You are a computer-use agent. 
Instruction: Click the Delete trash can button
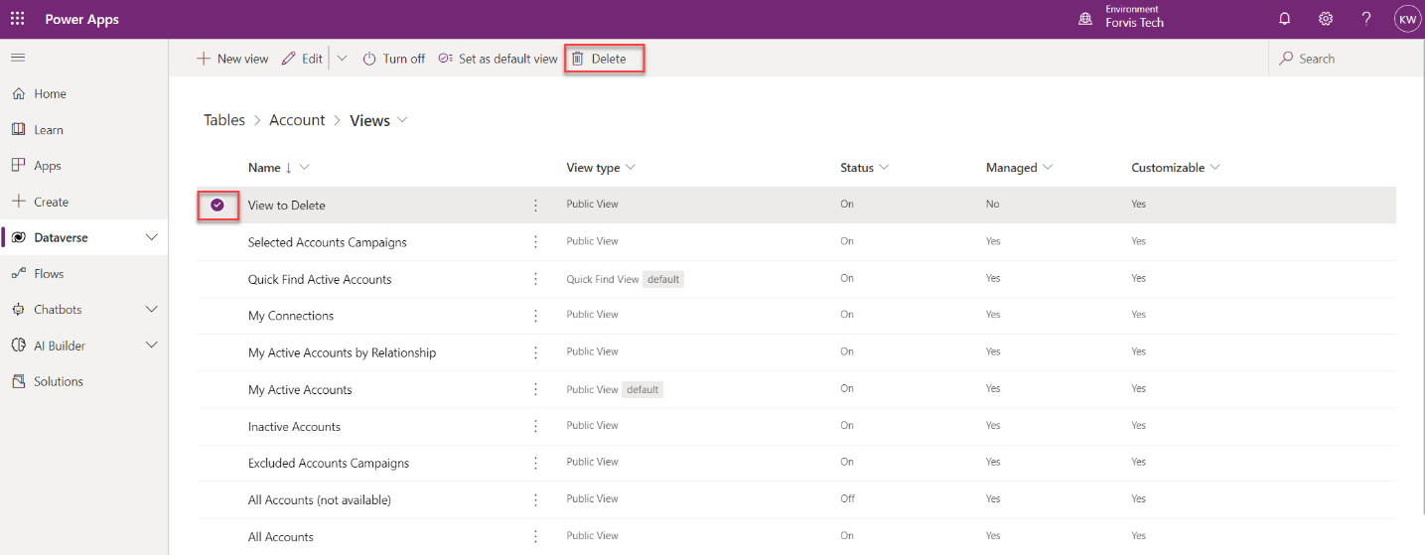pos(600,59)
